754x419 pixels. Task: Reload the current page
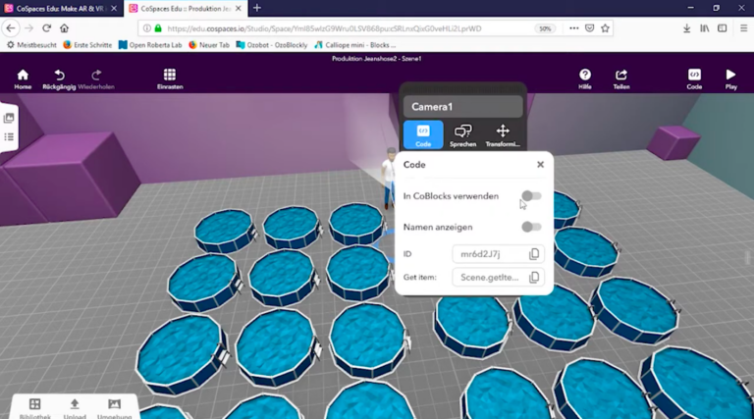point(47,28)
